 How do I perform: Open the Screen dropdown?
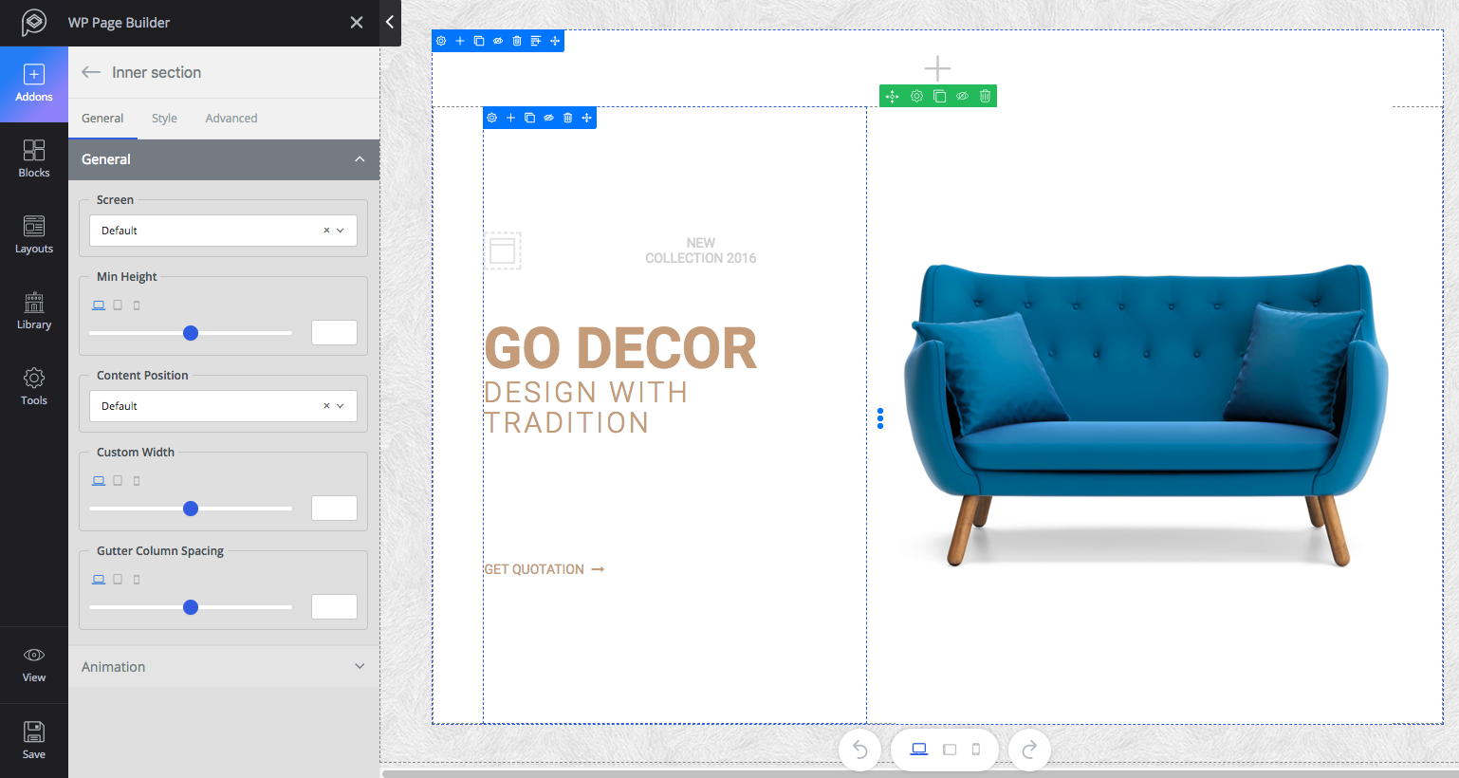point(223,231)
